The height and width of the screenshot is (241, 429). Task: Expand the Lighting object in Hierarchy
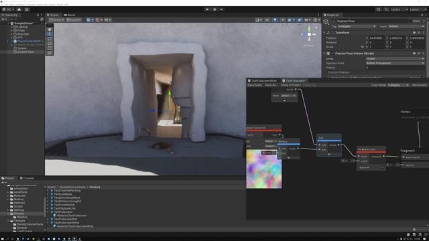click(12, 27)
